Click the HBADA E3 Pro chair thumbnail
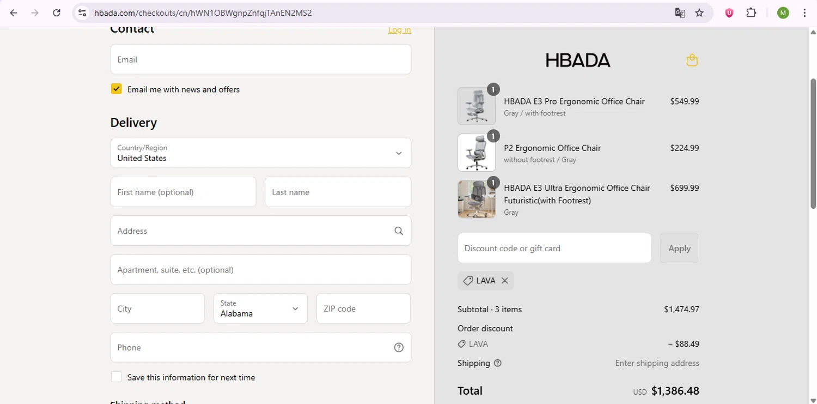 pos(477,106)
